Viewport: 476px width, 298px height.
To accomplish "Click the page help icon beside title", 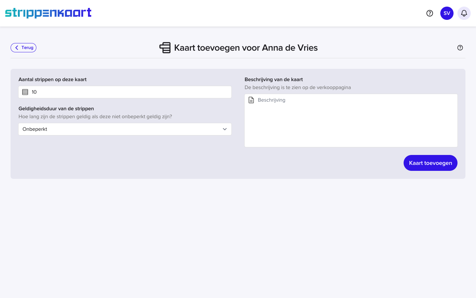I will point(460,48).
